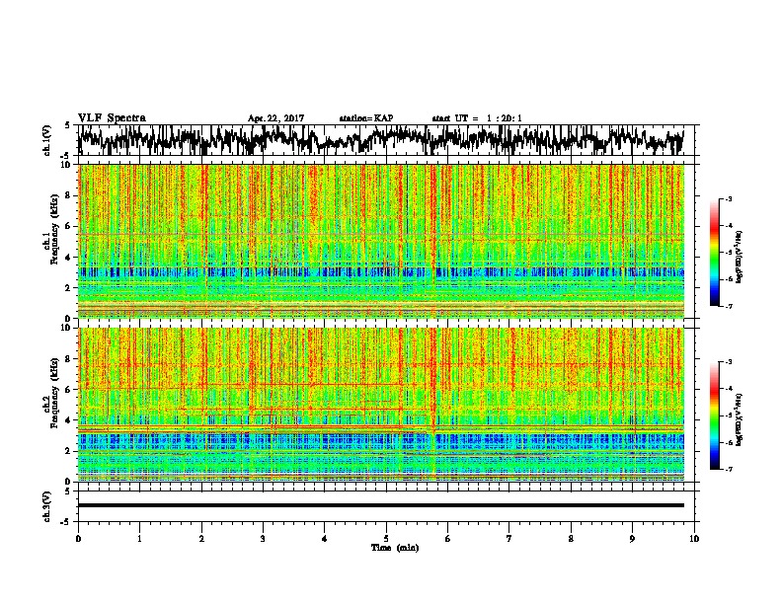Click ch.2 spectrogram's '6' frequency tick label
Viewport: 782px width, 604px height.
67,390
